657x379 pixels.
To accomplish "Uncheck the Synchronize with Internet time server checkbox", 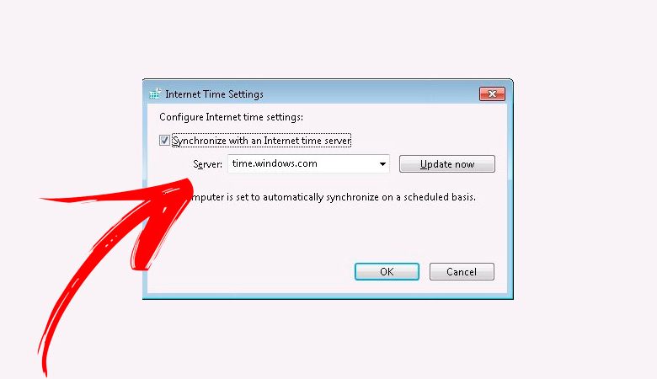I will point(164,141).
